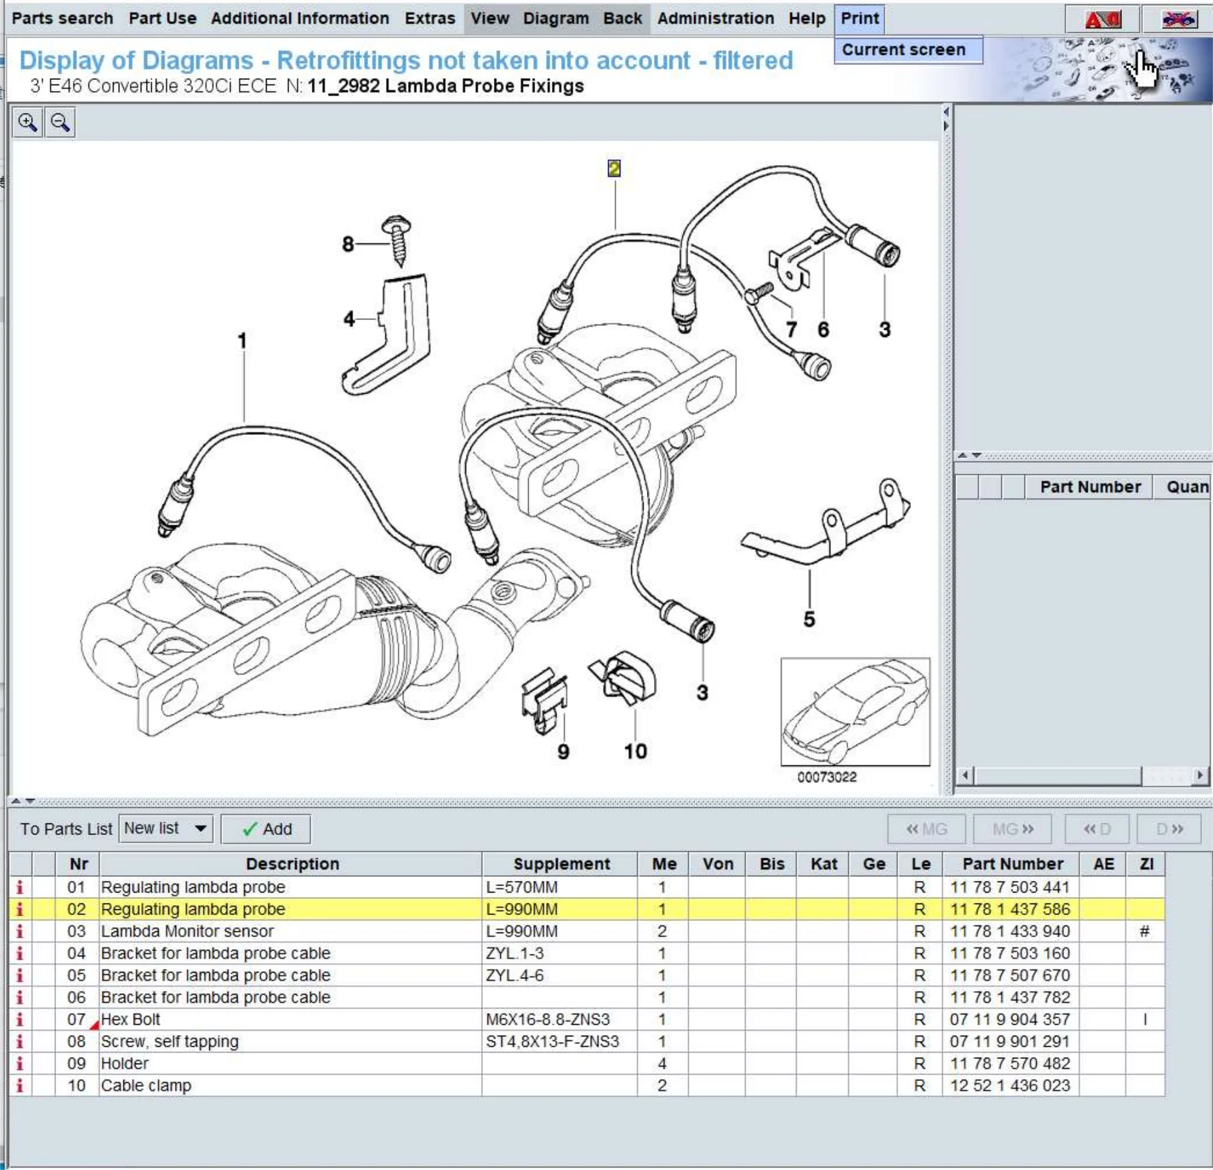
Task: Expand right panel using down splitter arrow
Action: click(976, 456)
